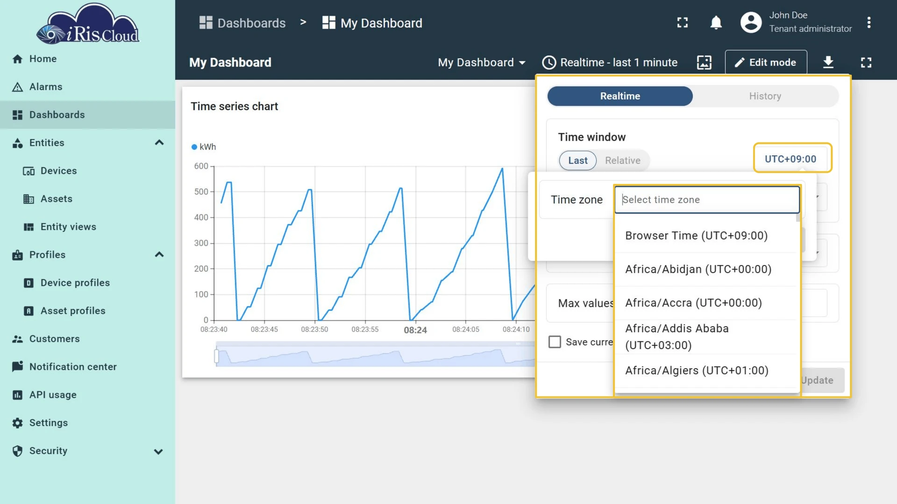Select the Last time window toggle

point(578,161)
